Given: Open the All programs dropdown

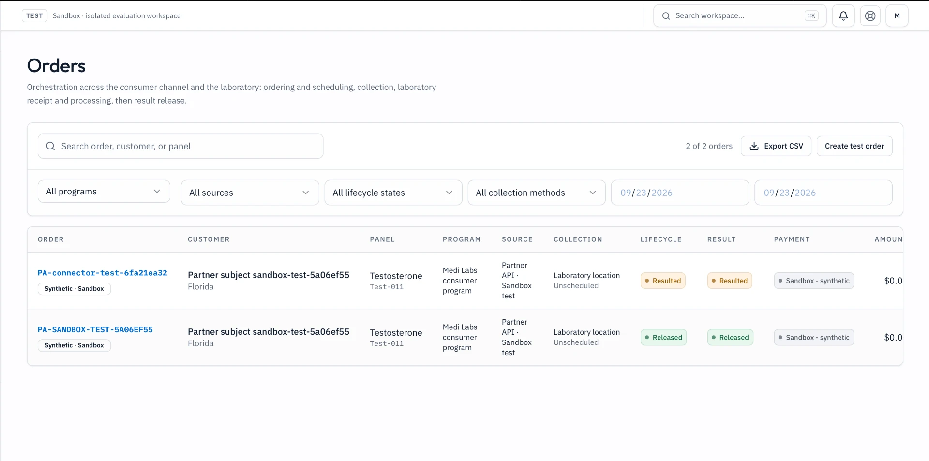Looking at the screenshot, I should point(104,192).
